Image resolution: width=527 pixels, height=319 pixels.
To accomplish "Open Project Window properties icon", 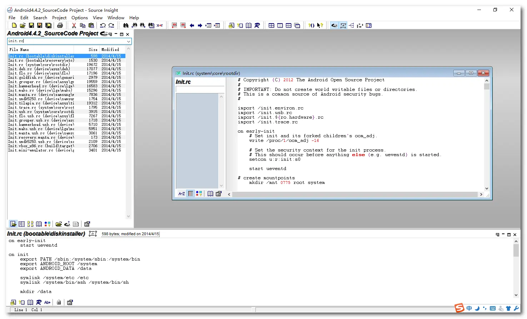I will pos(87,224).
